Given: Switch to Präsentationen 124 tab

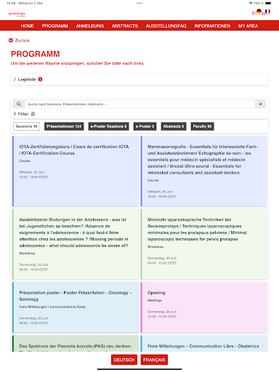Looking at the screenshot, I should pos(64,126).
